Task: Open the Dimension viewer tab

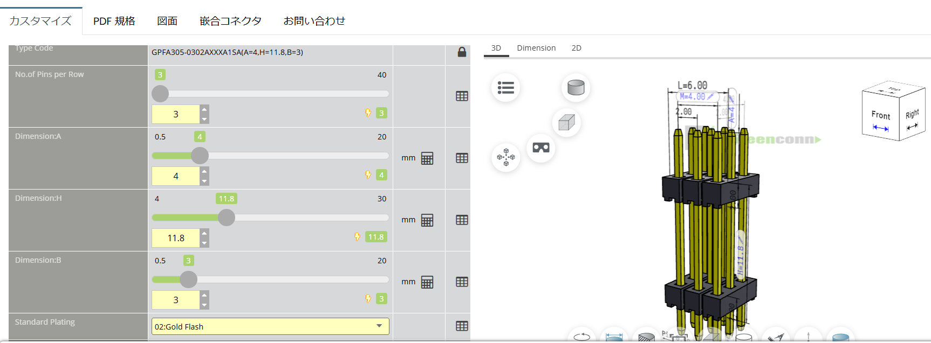Action: click(x=536, y=48)
